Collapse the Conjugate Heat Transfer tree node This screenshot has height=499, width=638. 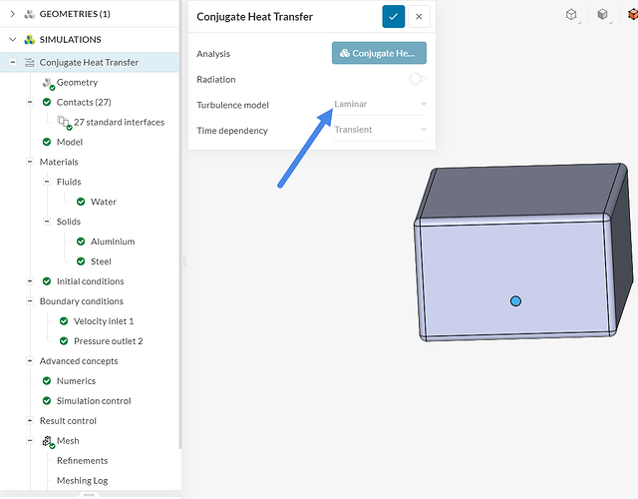[x=13, y=62]
